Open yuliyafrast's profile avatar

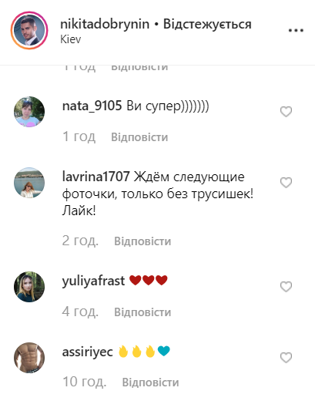(29, 287)
